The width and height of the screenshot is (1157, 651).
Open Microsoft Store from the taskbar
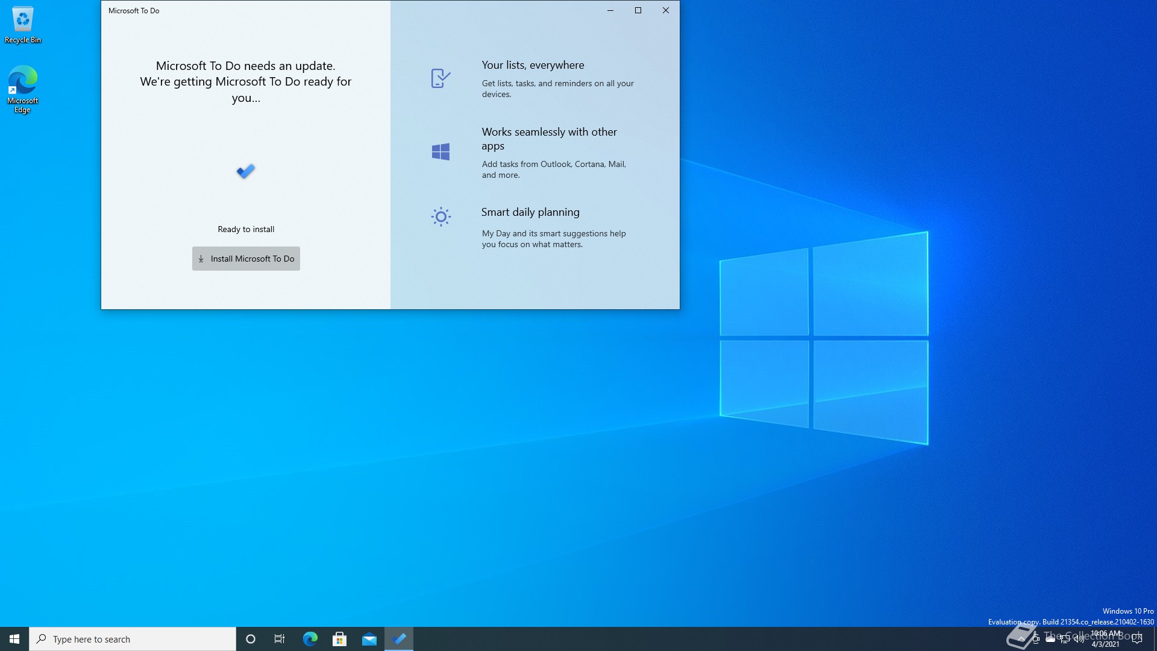point(339,639)
